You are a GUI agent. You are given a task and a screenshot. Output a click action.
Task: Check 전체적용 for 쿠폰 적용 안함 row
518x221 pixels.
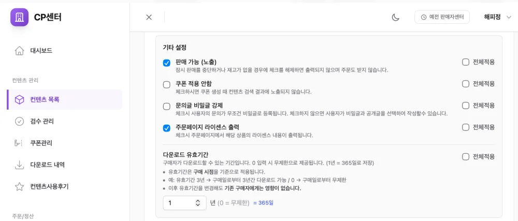click(x=466, y=84)
